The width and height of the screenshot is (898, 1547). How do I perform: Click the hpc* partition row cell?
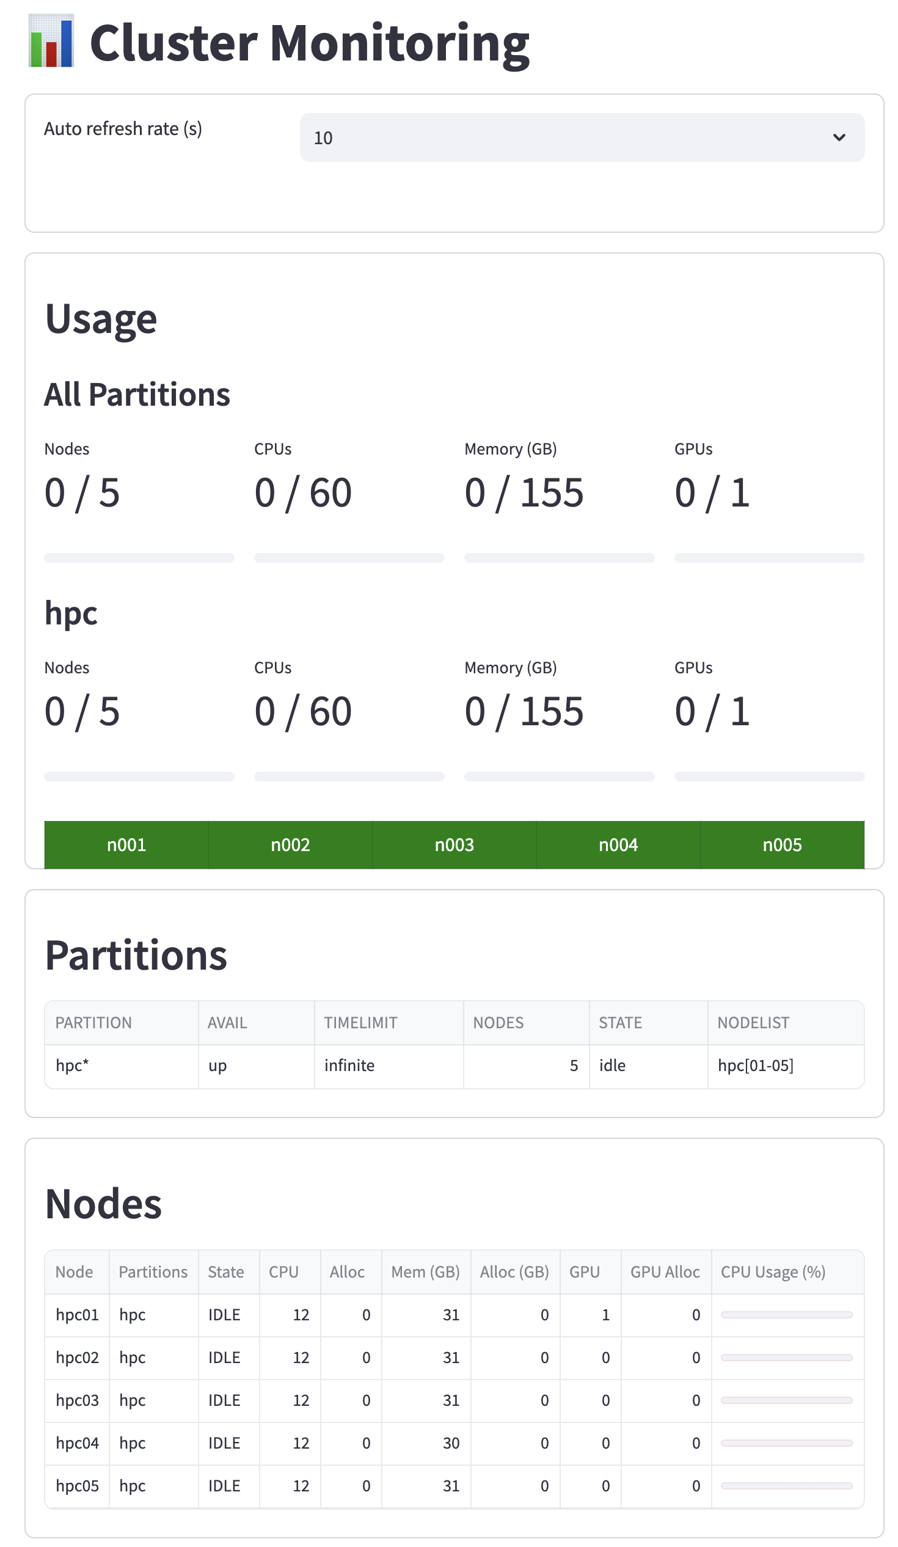point(73,1066)
